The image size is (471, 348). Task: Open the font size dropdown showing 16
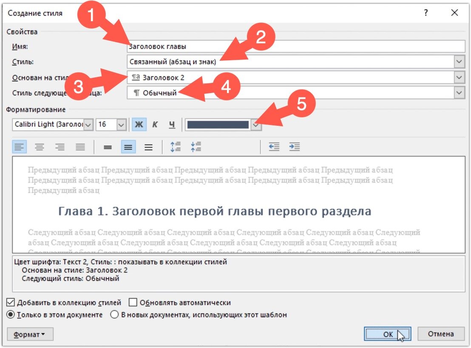121,124
